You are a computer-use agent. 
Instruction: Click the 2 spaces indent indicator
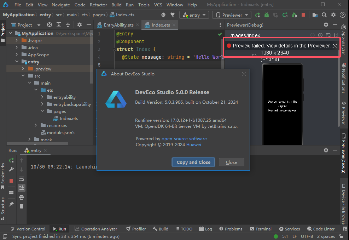tap(326, 236)
